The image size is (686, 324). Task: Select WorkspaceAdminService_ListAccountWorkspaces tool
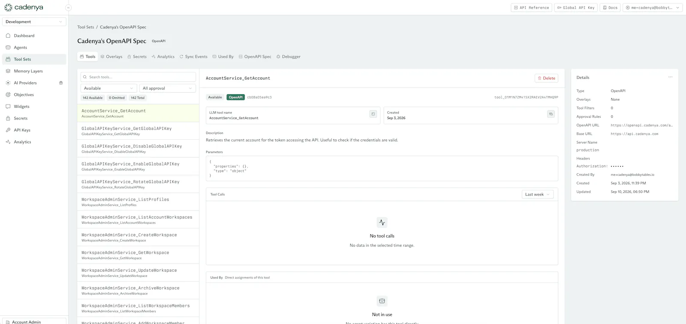click(x=138, y=219)
